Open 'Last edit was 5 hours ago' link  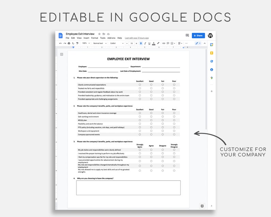[137, 38]
